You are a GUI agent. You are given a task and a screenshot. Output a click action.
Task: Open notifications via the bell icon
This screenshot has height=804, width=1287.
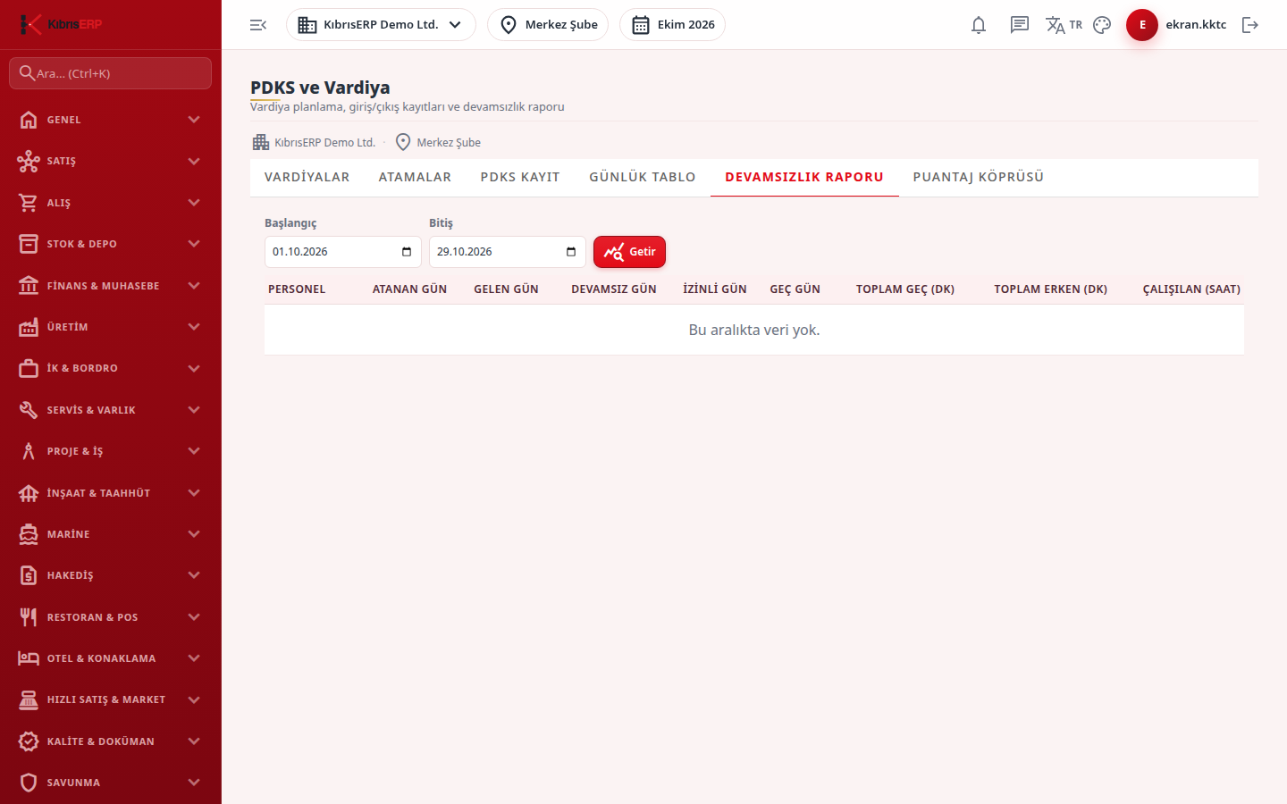click(x=979, y=25)
